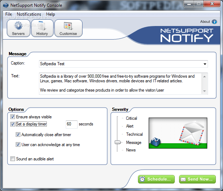Uncheck Automatically close after timer
Viewport: 223px width, 191px height.
[18, 135]
